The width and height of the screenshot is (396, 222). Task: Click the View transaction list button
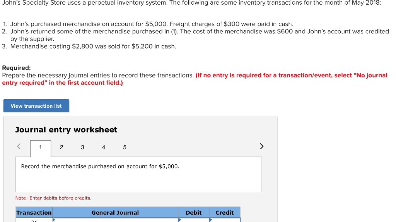coord(36,106)
